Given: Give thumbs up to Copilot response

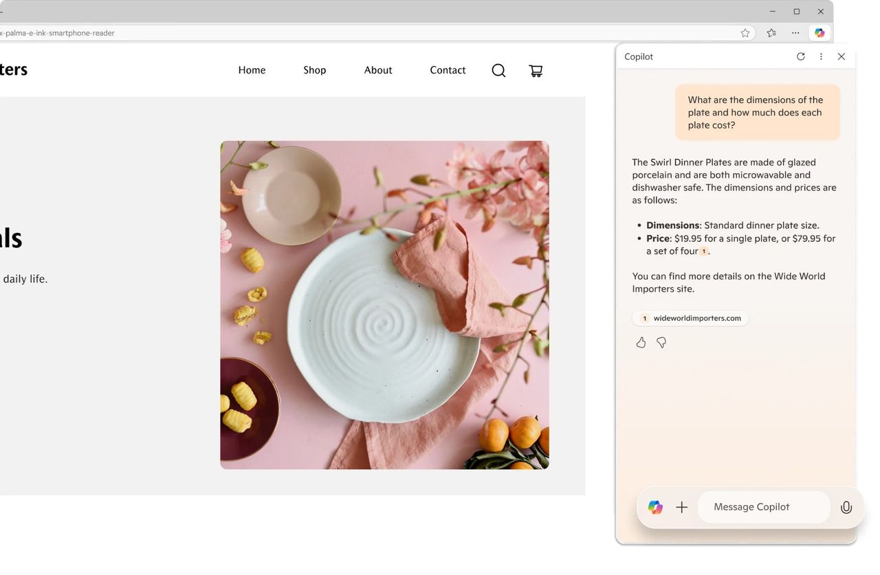Looking at the screenshot, I should click(x=641, y=342).
